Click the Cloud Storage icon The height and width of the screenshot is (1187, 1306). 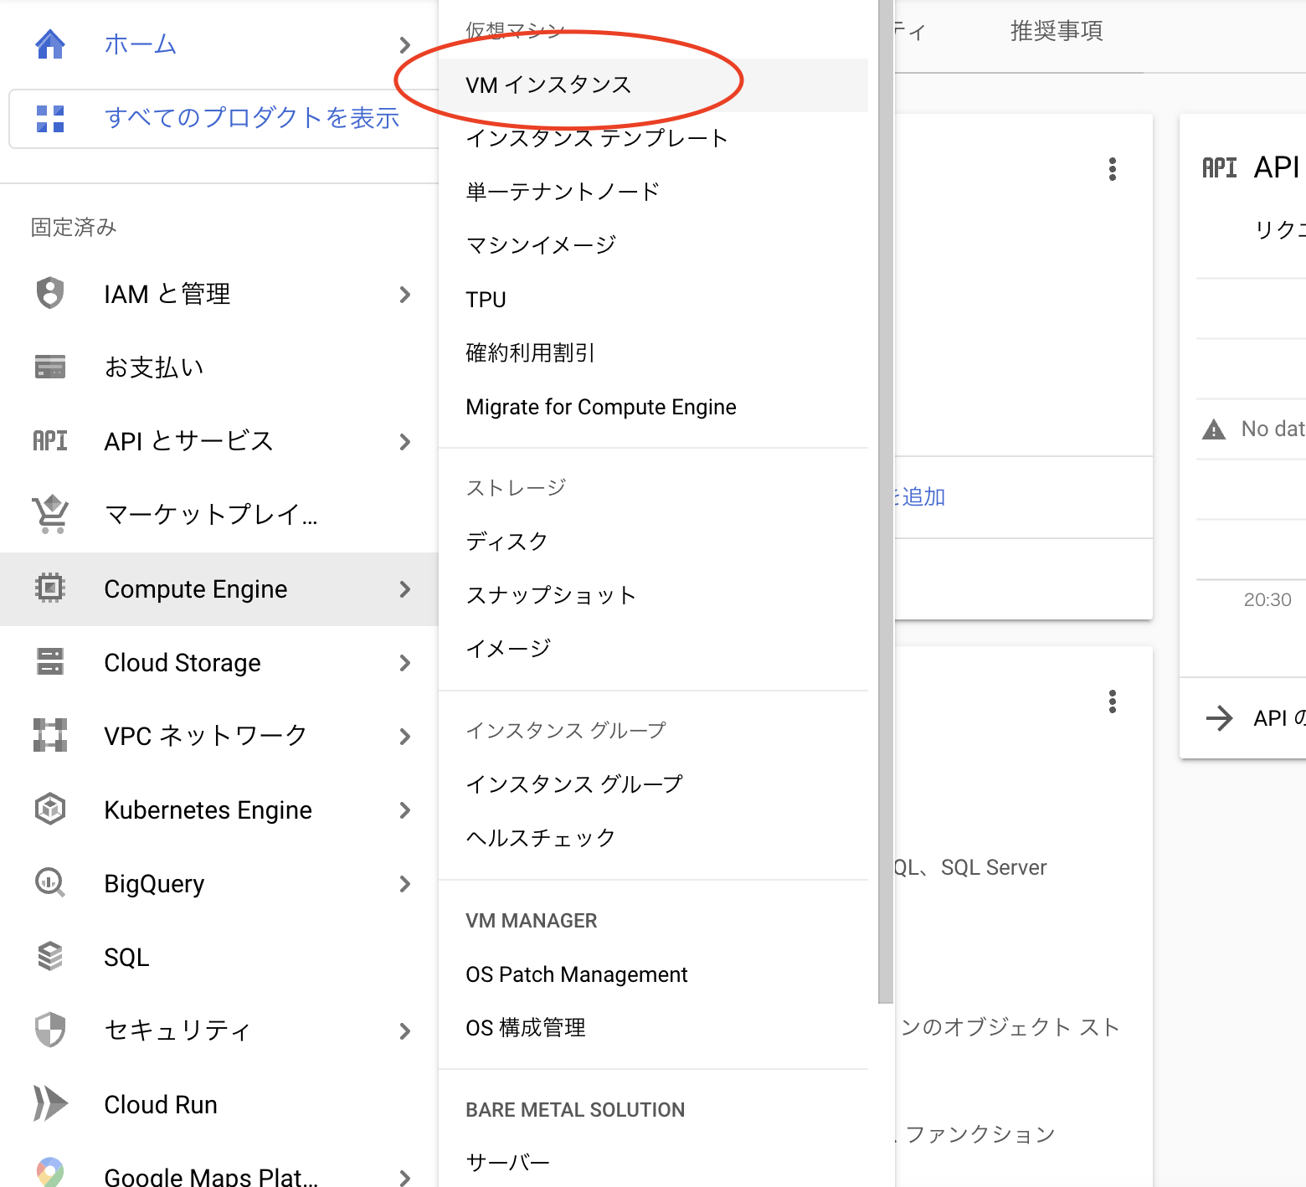pos(50,661)
